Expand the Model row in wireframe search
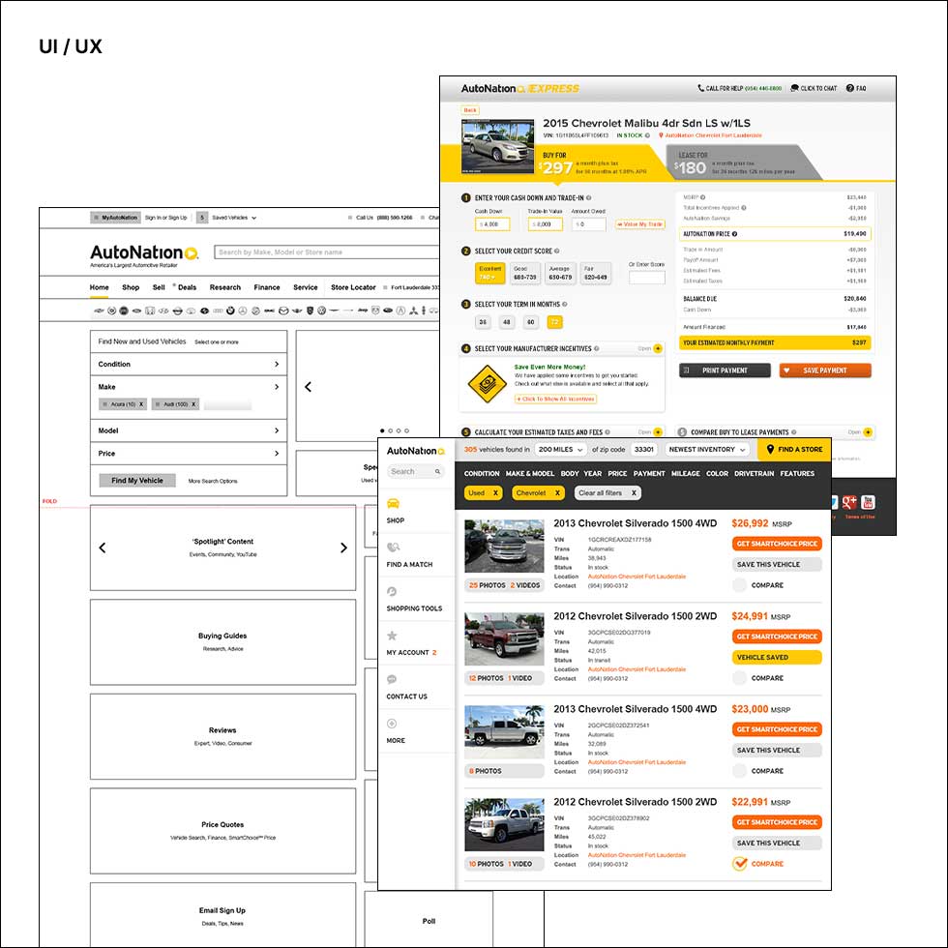Image resolution: width=948 pixels, height=948 pixels. (x=189, y=431)
